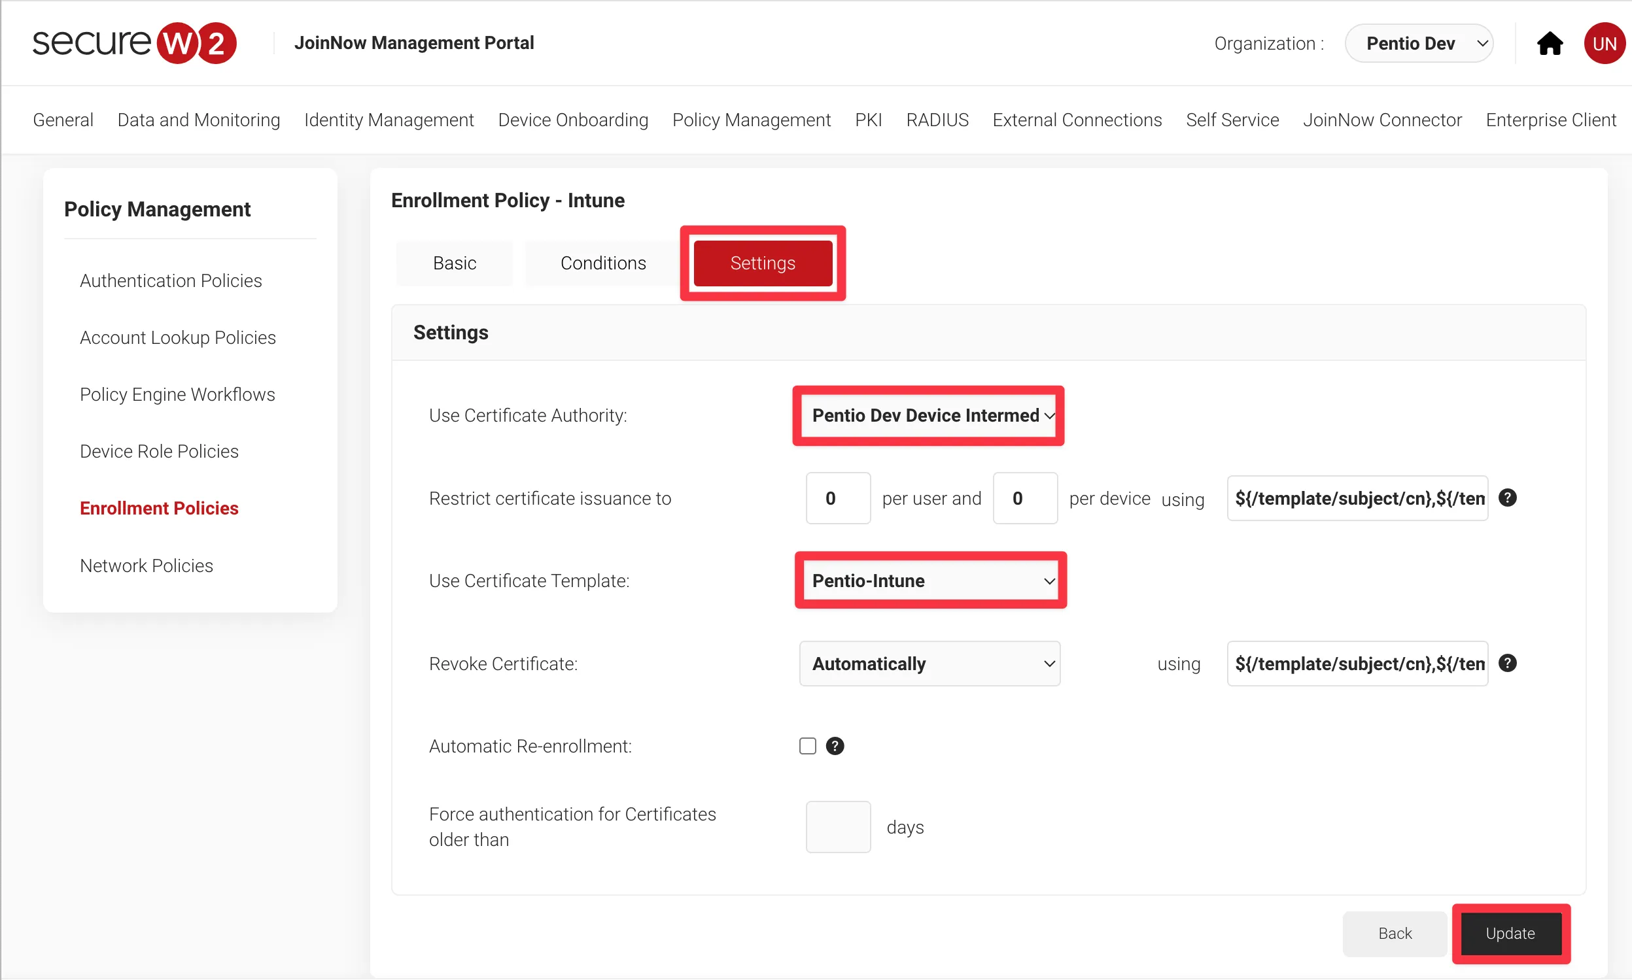Open the Self Service menu
Viewport: 1632px width, 980px height.
[1232, 120]
